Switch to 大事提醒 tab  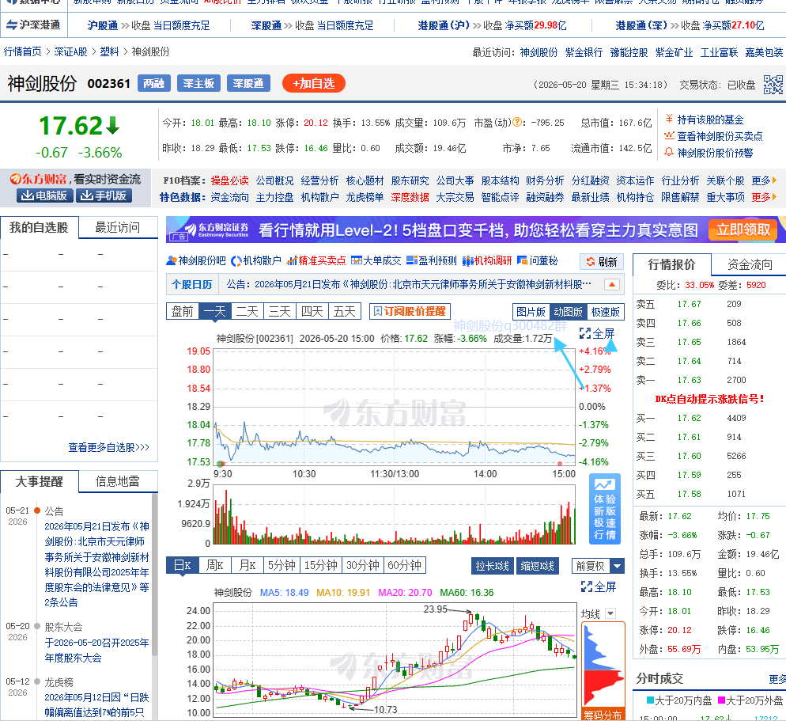pos(39,482)
